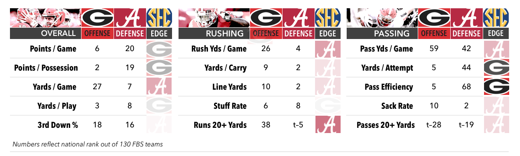
Task: Click the SEC logo in Overall table header
Action: click(159, 18)
